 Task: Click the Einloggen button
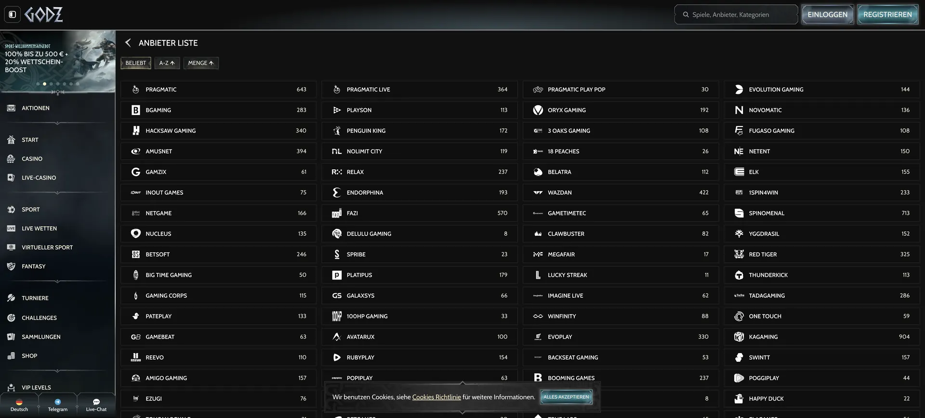point(828,14)
